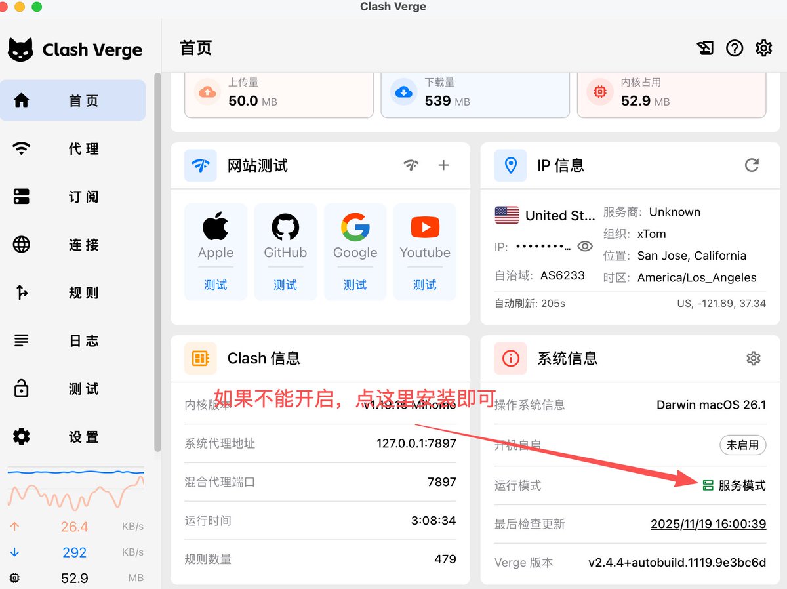Click the fork arrow icon beside 规则
The height and width of the screenshot is (589, 787).
22,293
